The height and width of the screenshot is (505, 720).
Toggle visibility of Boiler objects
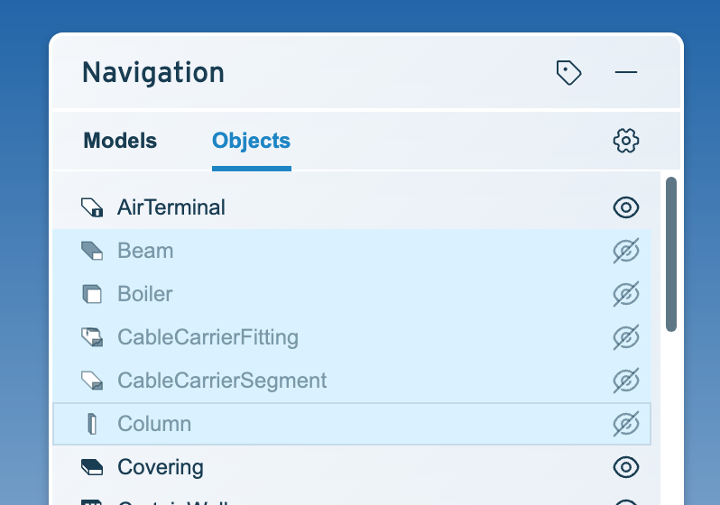tap(626, 294)
